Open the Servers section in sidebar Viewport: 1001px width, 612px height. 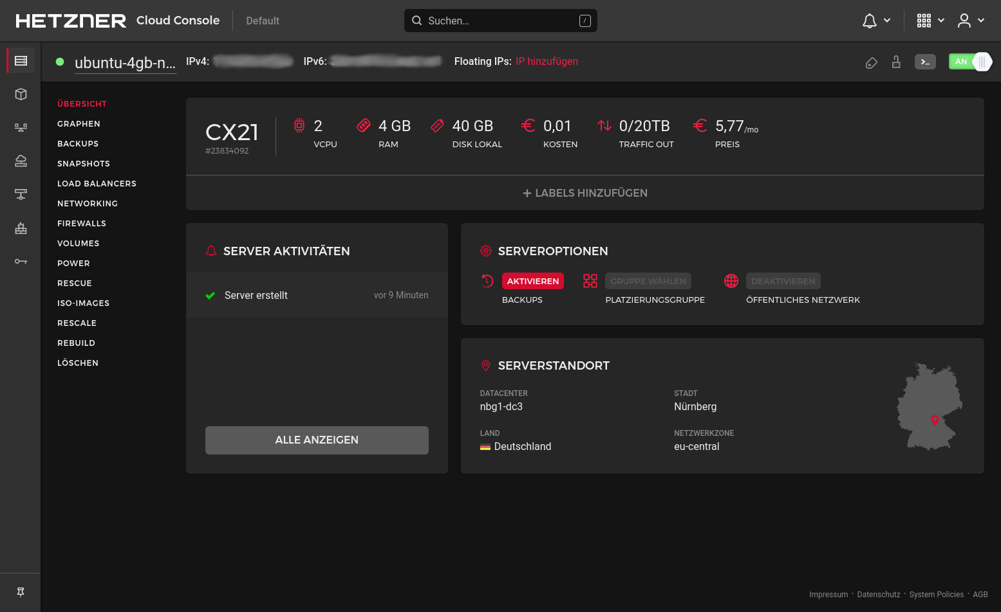tap(21, 60)
